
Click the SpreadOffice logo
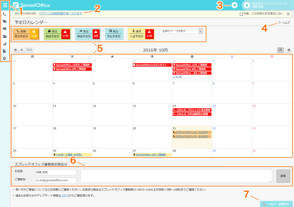tap(31, 5)
